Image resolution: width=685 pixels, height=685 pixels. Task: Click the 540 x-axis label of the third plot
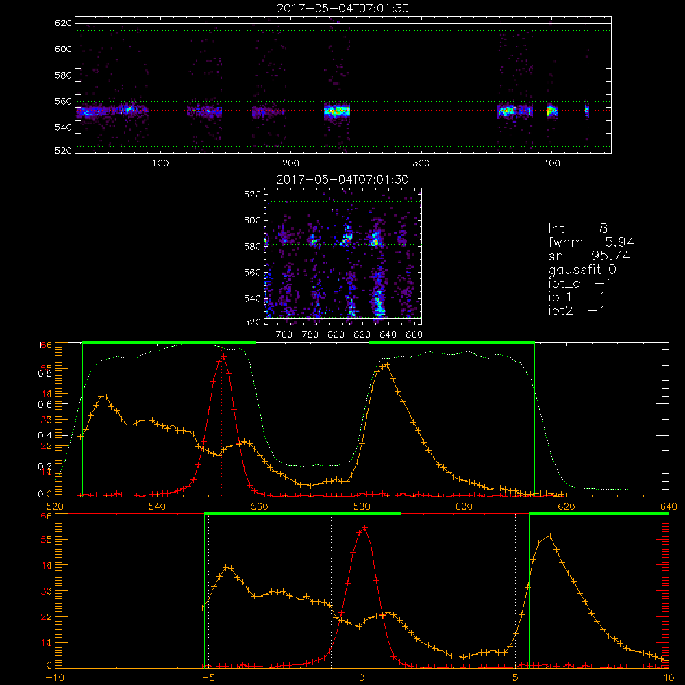tap(158, 507)
